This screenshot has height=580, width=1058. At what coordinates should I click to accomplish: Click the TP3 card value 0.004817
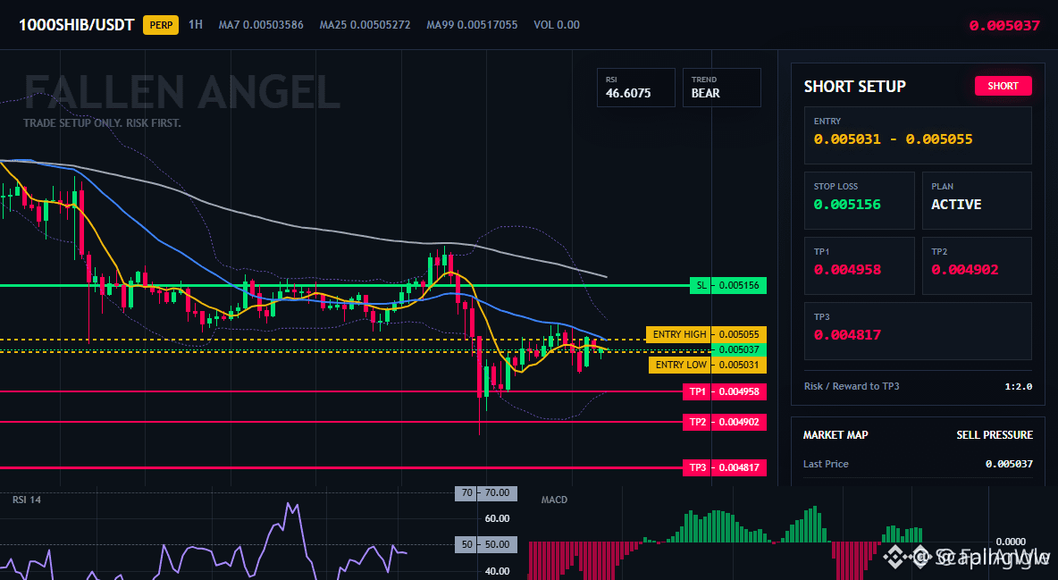847,335
